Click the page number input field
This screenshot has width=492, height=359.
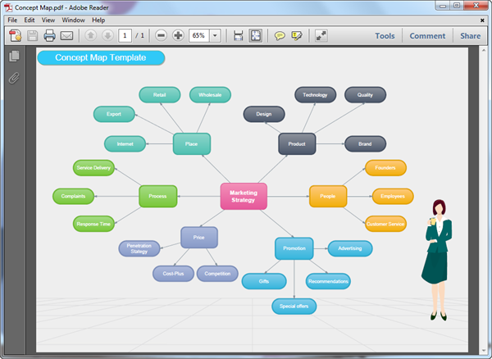125,36
